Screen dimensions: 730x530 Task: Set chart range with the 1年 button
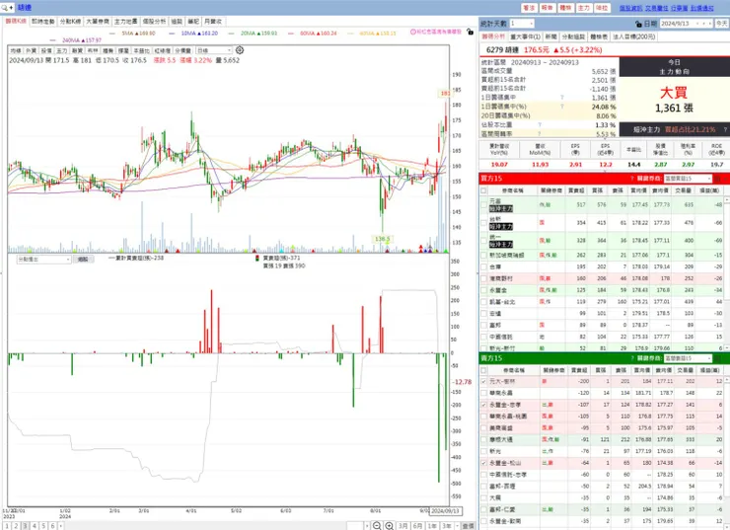pos(431,526)
